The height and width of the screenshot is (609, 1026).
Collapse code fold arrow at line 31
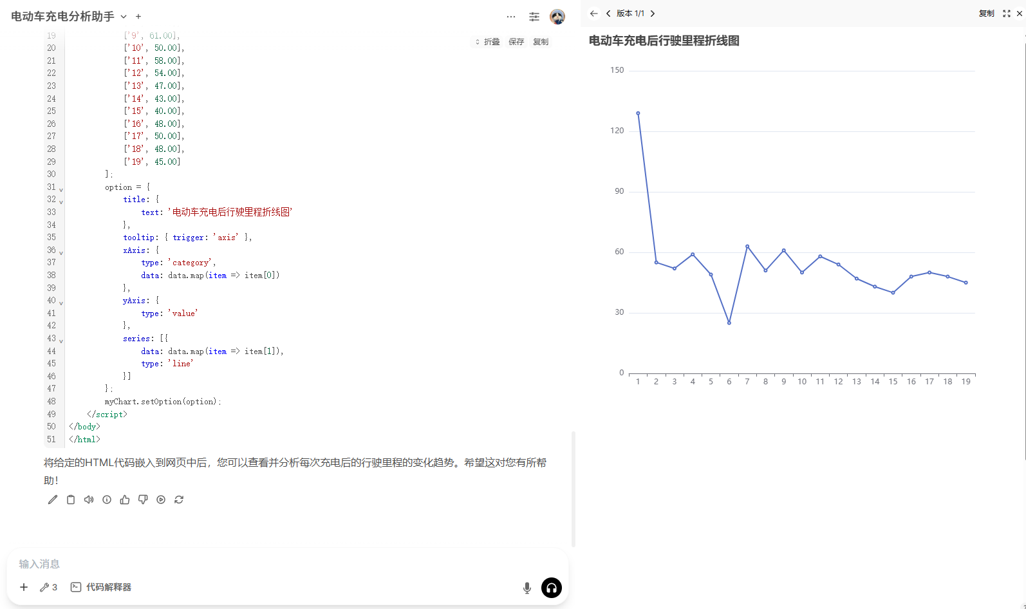[61, 189]
